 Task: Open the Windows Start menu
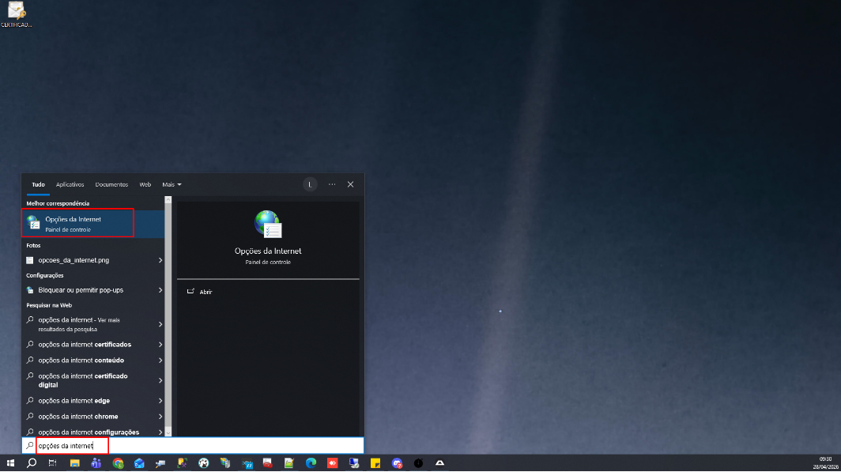(10, 463)
